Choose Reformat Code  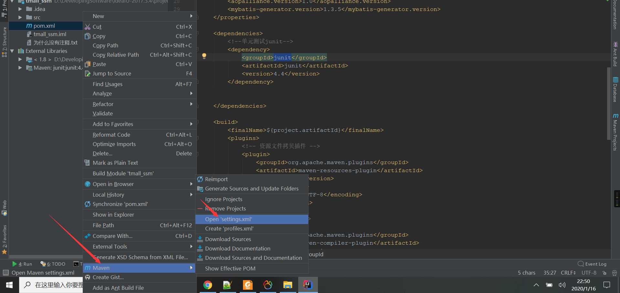(140, 135)
